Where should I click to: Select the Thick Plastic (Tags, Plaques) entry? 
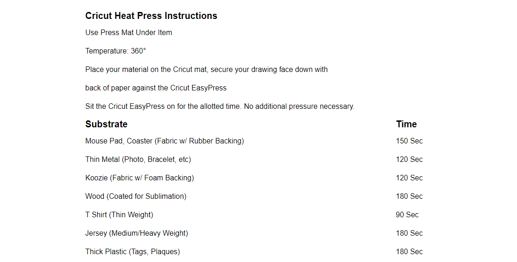coord(133,252)
